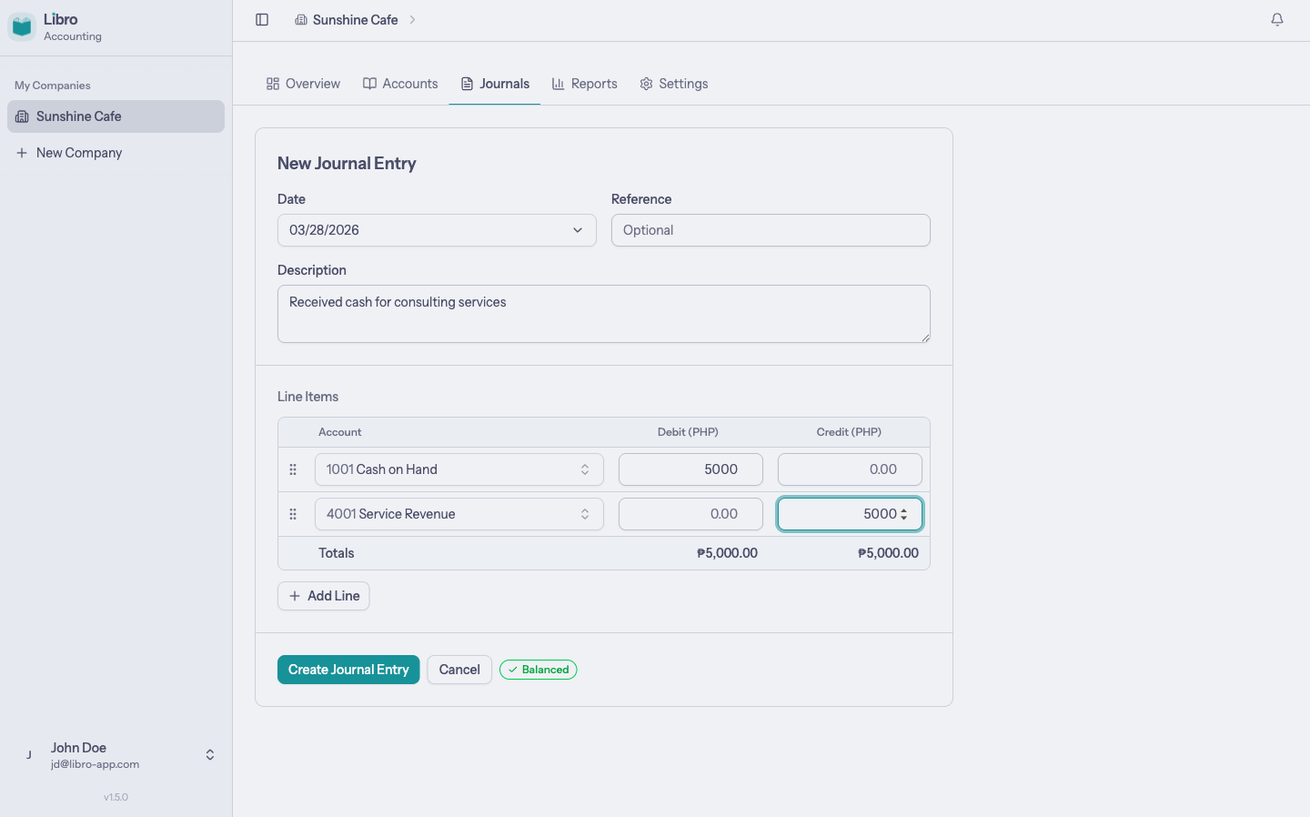Collapse the sidebar with the panel icon
1310x817 pixels.
[262, 19]
